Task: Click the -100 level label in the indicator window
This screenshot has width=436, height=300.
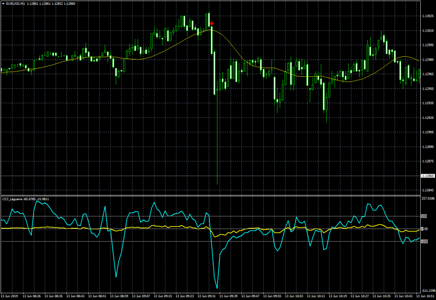Action: coord(425,241)
